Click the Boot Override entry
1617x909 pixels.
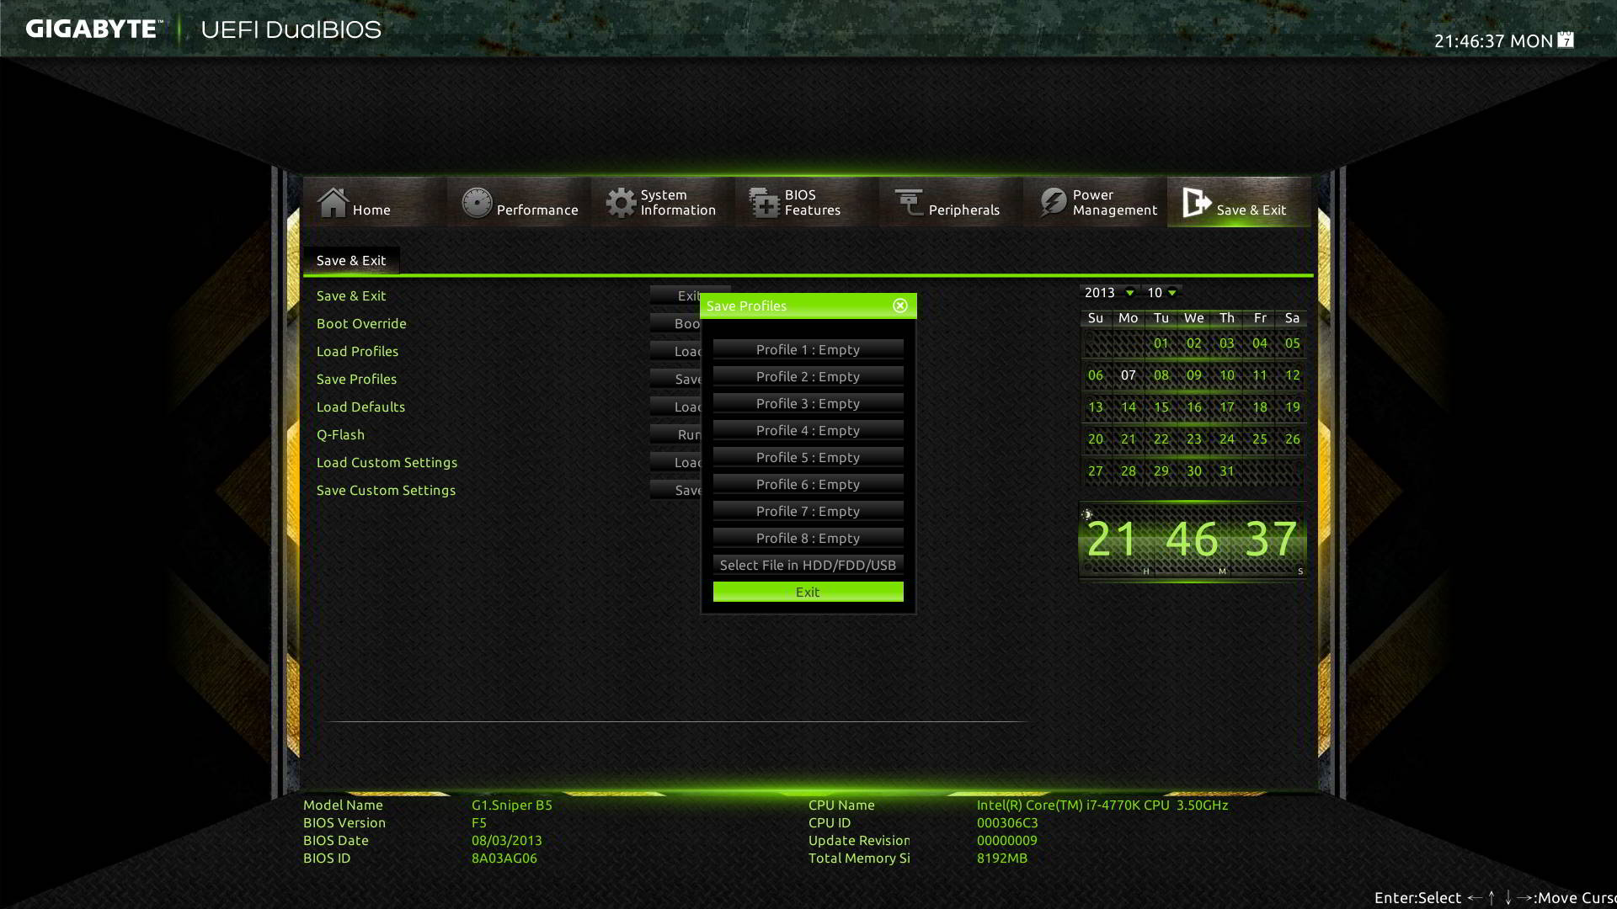pyautogui.click(x=361, y=323)
